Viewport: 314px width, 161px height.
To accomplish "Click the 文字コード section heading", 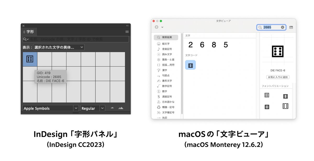I will pyautogui.click(x=192, y=55).
